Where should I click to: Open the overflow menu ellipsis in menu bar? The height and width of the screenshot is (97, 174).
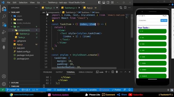tap(44, 2)
